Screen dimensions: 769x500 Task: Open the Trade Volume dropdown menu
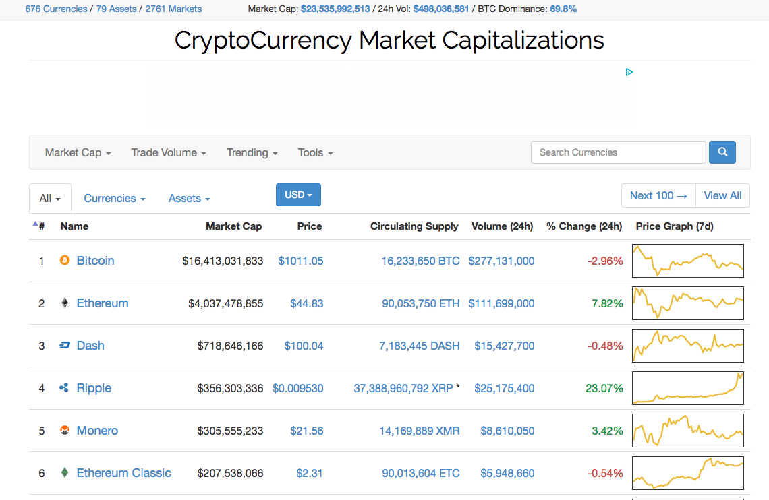[x=169, y=153]
